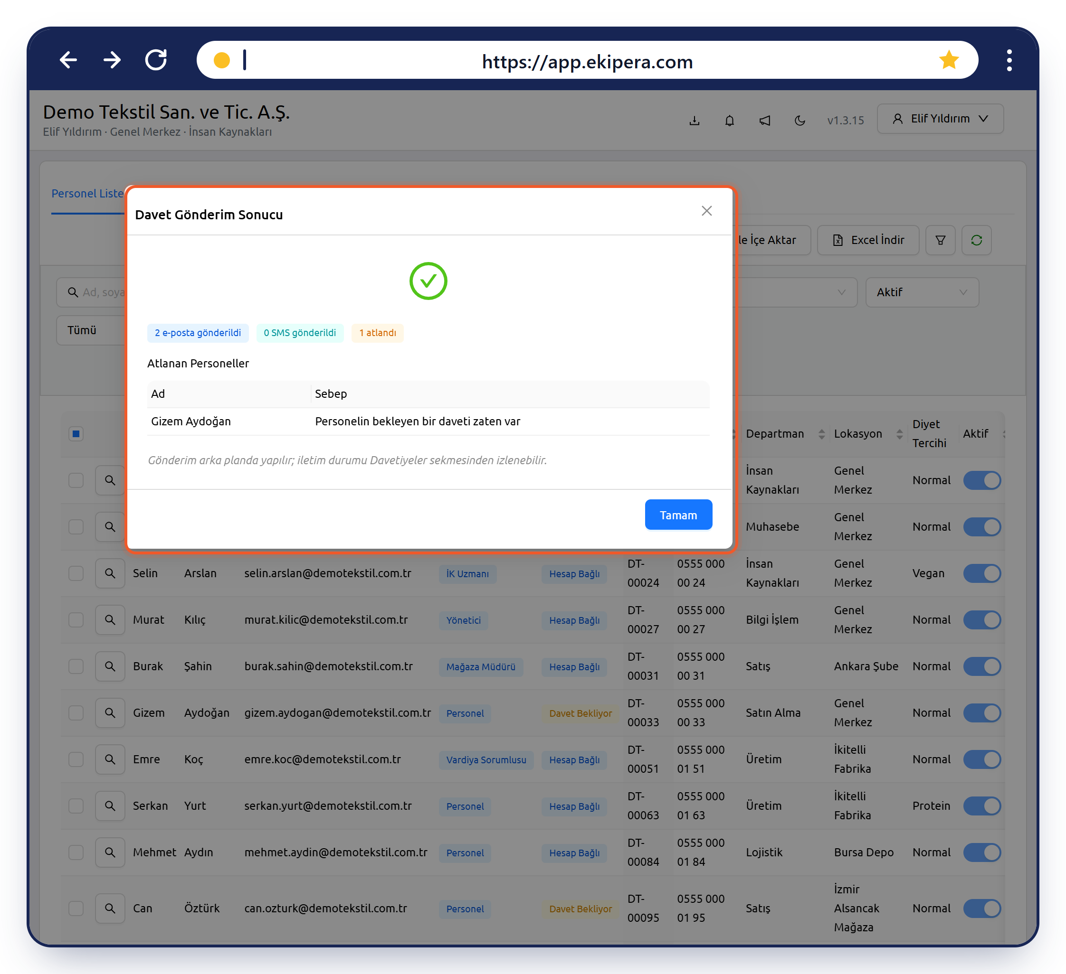Toggle the select-all checkbox in table header

76,434
